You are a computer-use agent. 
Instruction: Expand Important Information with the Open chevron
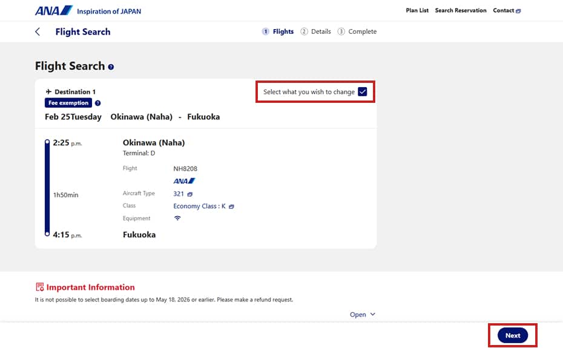point(373,314)
